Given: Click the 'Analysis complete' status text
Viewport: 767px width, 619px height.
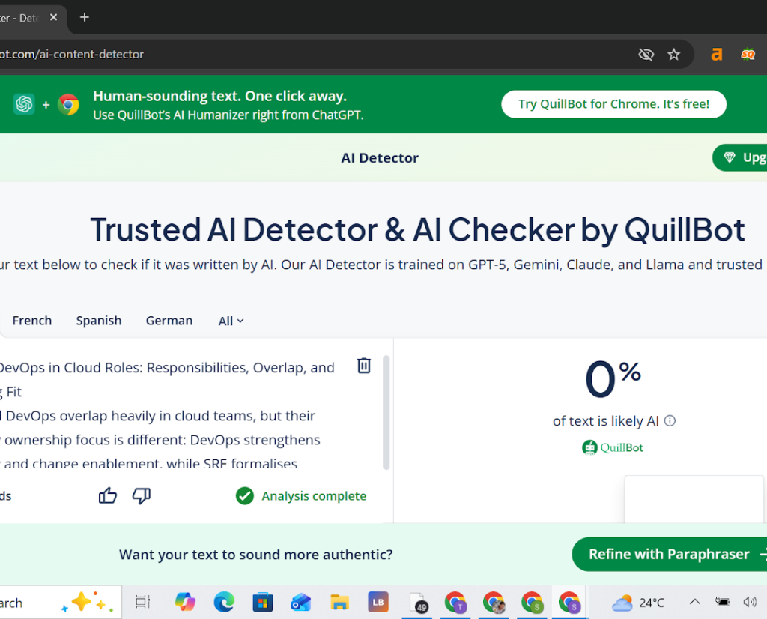Looking at the screenshot, I should point(314,495).
